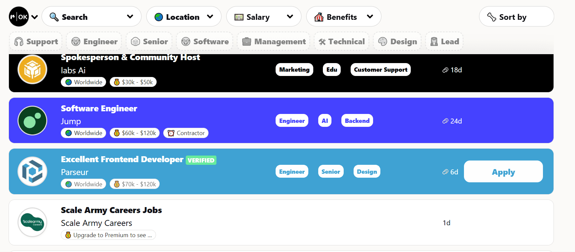This screenshot has height=252, width=575.
Task: Select Design tag on Parseur job
Action: (367, 171)
